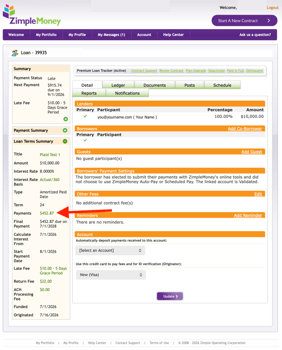282x350 pixels.
Task: Click footer My Profile link
Action: click(x=71, y=343)
